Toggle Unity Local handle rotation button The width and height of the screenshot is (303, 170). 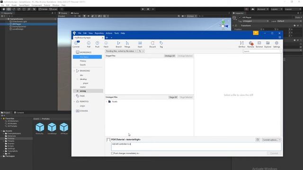53,9
